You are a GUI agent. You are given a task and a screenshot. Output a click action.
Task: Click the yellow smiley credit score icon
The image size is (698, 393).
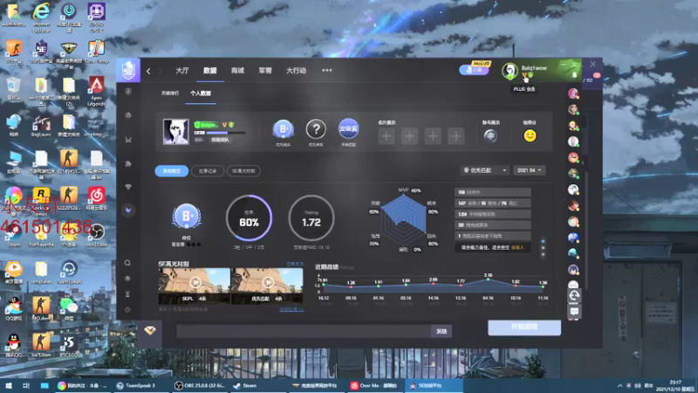coord(530,135)
